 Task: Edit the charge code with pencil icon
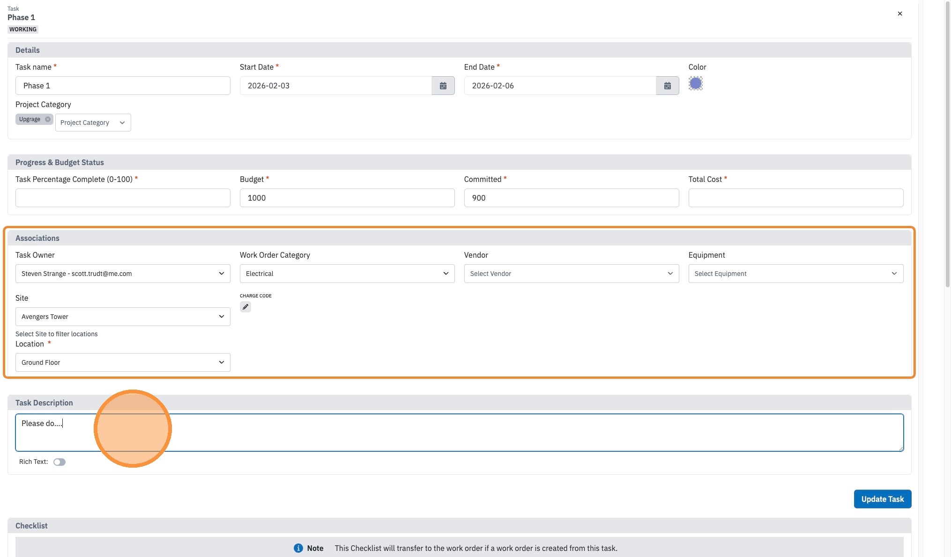[x=245, y=307]
